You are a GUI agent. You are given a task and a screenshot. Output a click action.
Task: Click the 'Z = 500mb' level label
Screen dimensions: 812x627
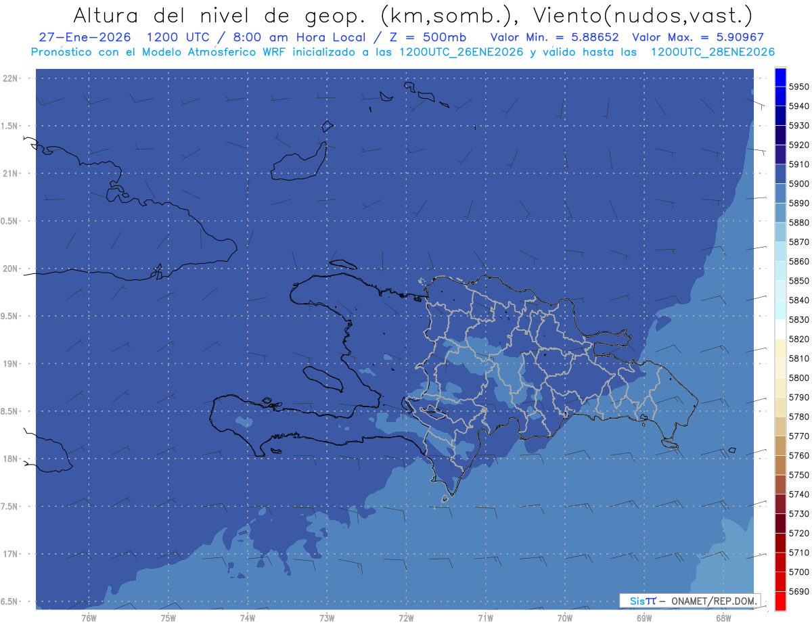coord(428,37)
